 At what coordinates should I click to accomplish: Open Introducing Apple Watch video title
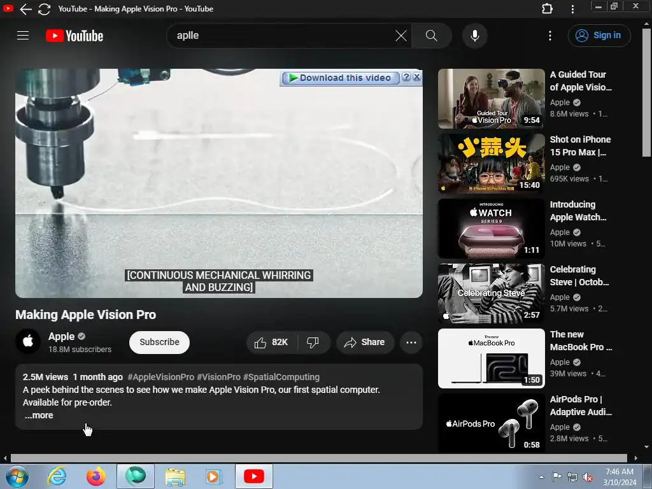coord(578,211)
